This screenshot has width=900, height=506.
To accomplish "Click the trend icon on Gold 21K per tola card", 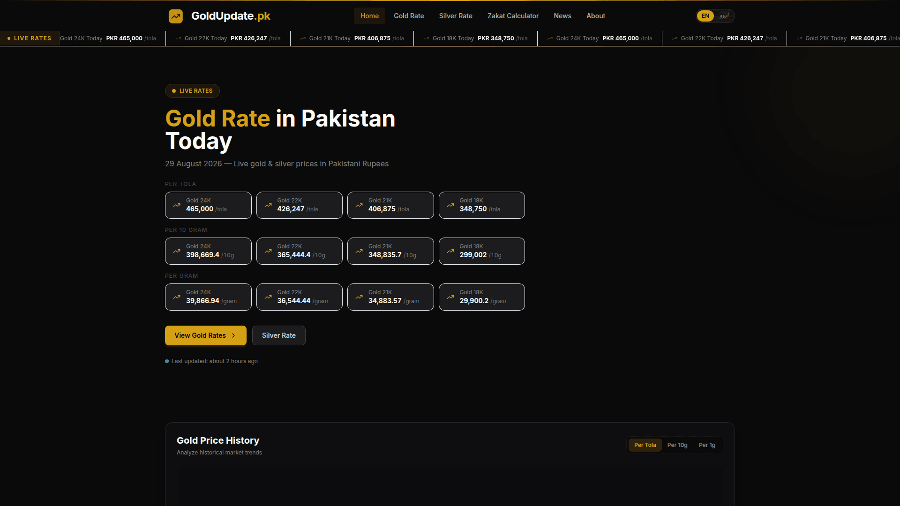I will click(x=359, y=205).
